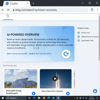Image resolution: width=100 pixels, height=100 pixels.
Task: Click the Copilot round logo button in overview
Action: [x=66, y=54]
